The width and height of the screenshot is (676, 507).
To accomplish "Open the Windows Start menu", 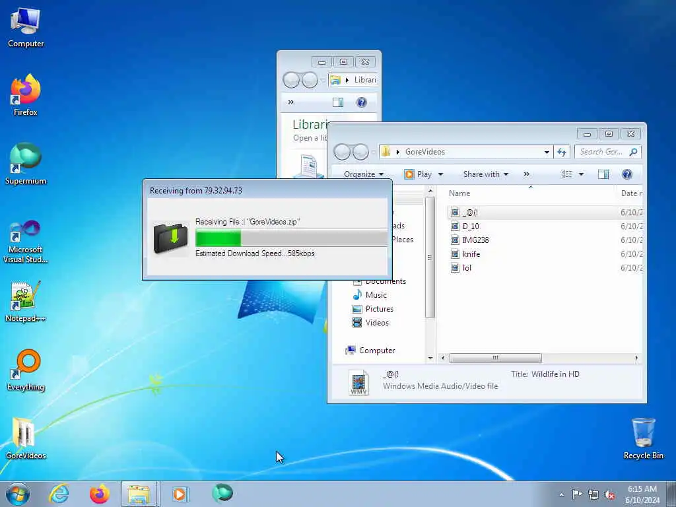I will coord(18,494).
